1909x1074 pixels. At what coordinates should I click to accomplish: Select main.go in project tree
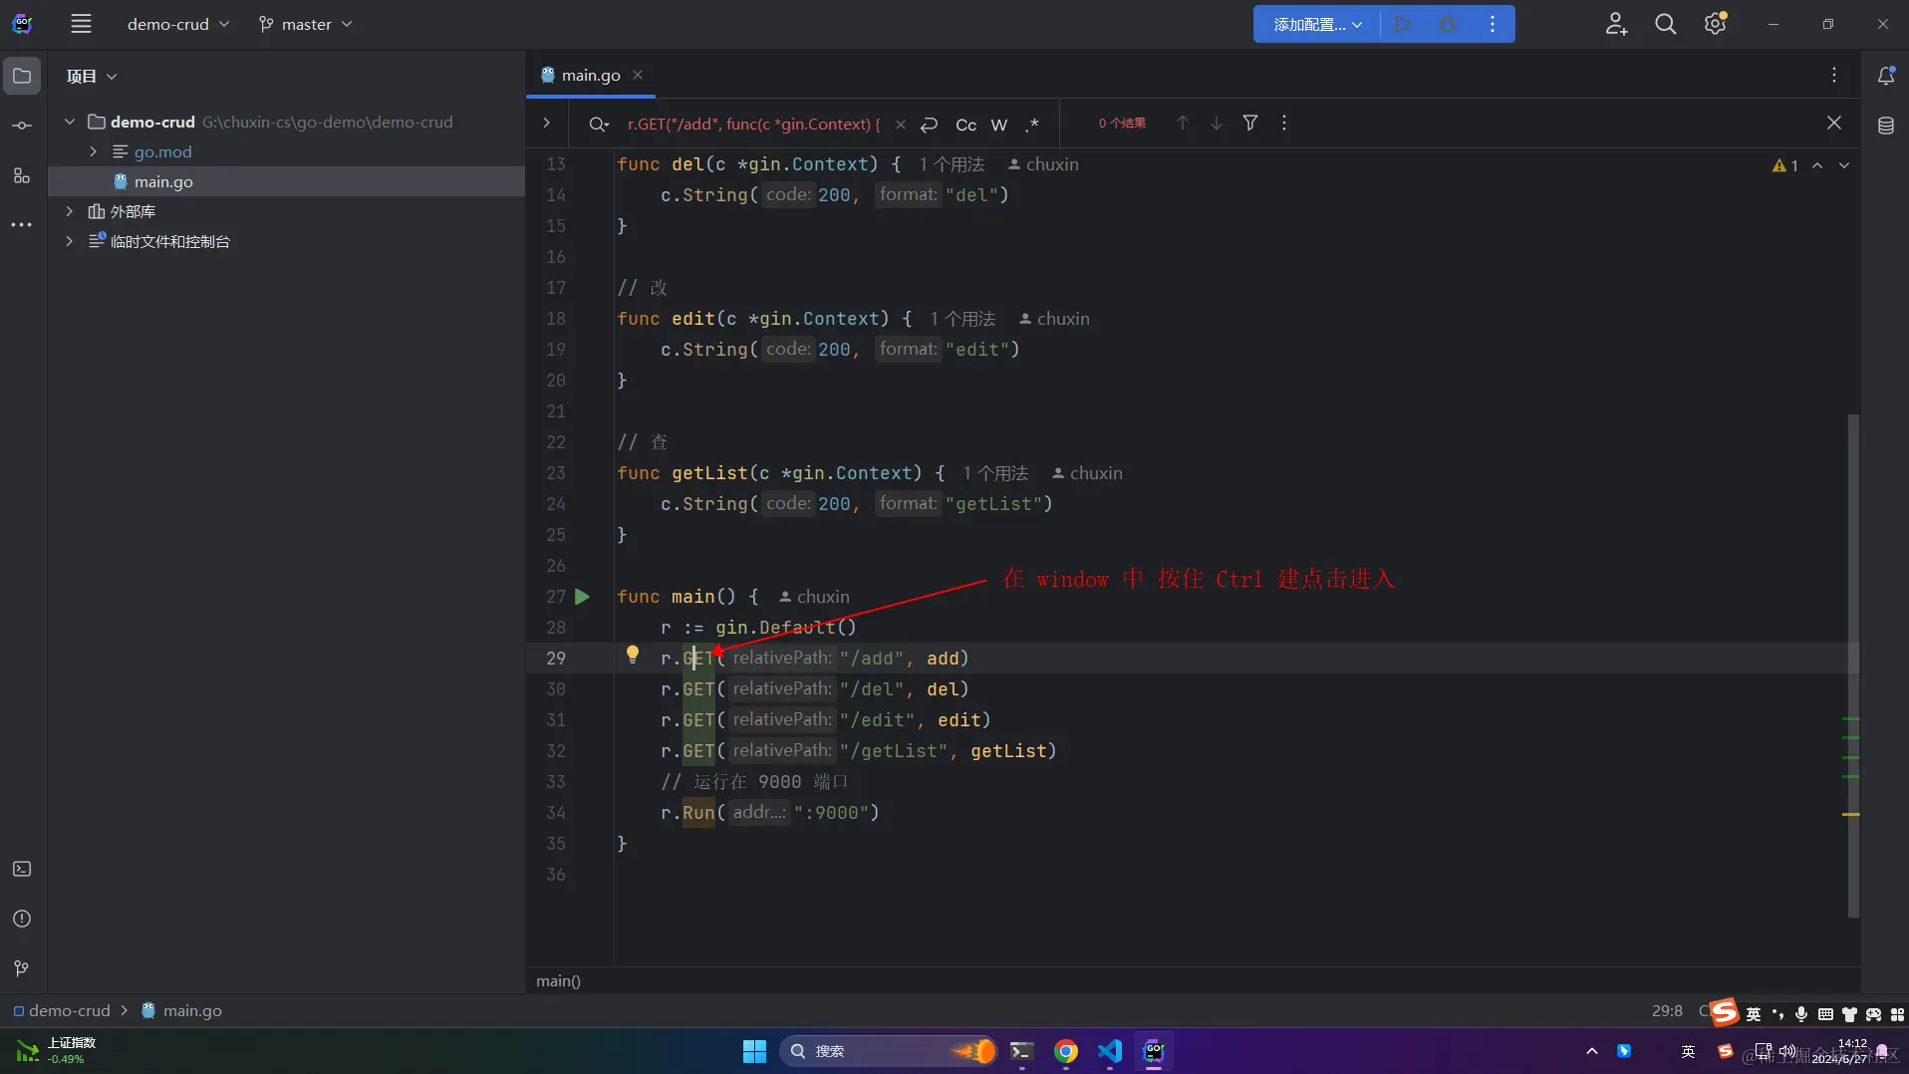pos(163,181)
